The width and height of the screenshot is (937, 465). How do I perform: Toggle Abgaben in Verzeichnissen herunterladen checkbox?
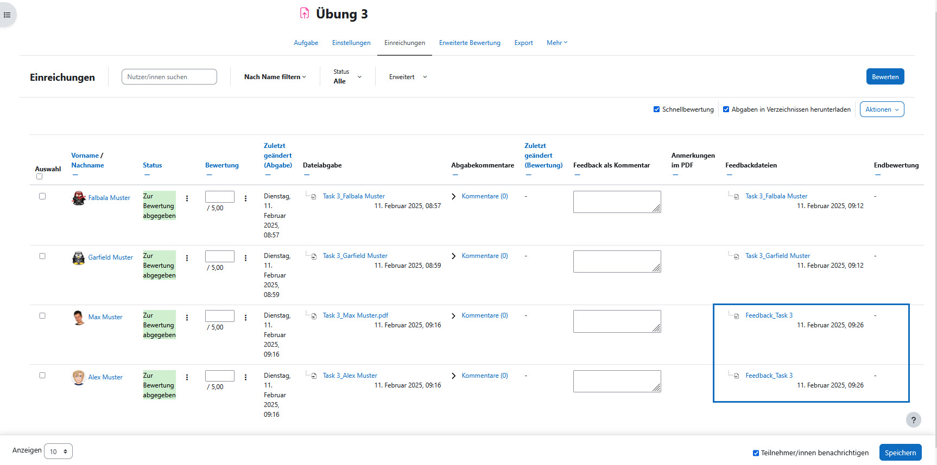click(x=726, y=109)
